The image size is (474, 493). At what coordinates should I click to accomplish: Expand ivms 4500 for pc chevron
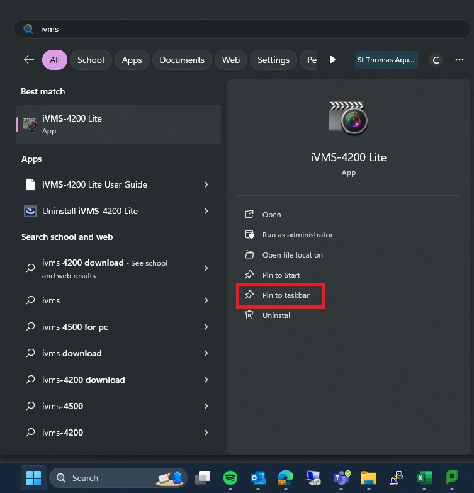point(206,327)
